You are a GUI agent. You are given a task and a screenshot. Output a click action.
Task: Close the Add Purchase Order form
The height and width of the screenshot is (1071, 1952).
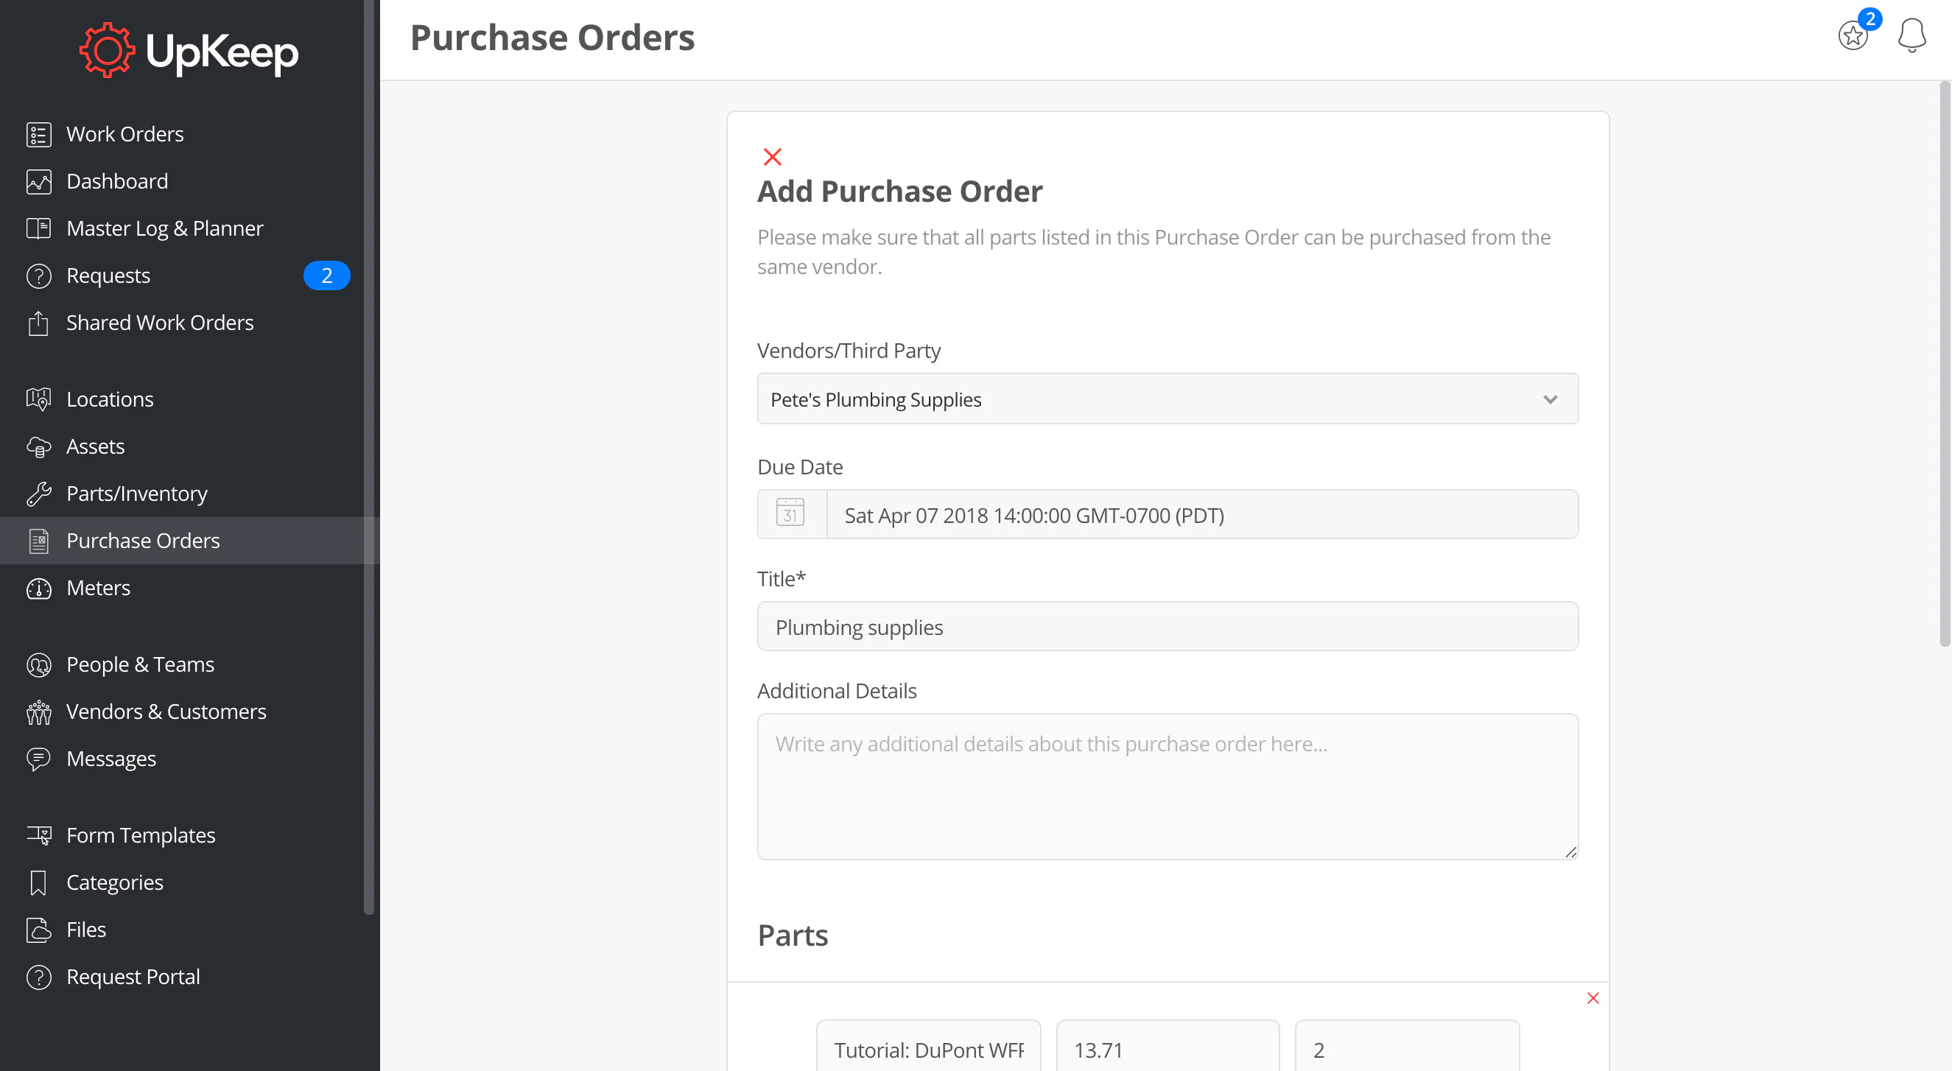point(772,157)
